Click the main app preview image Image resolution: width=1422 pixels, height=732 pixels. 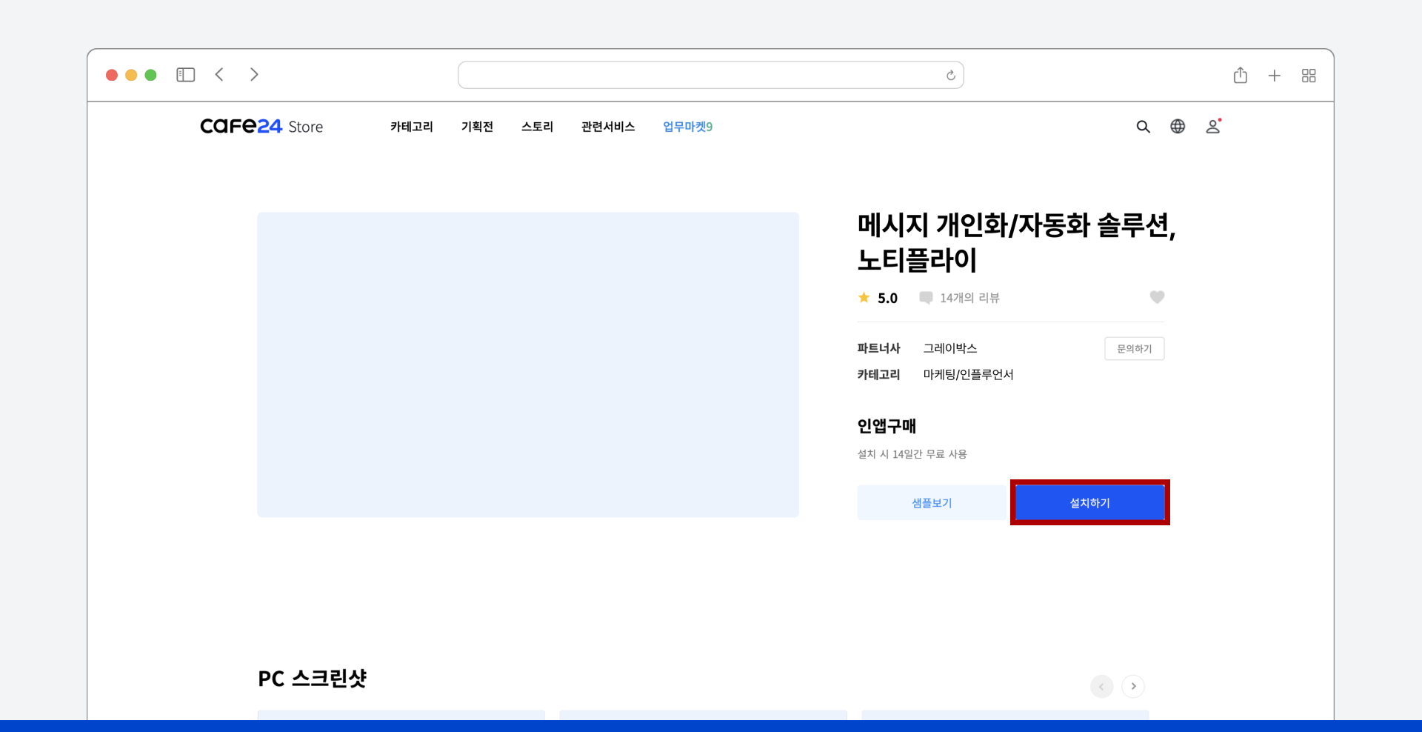coord(528,365)
